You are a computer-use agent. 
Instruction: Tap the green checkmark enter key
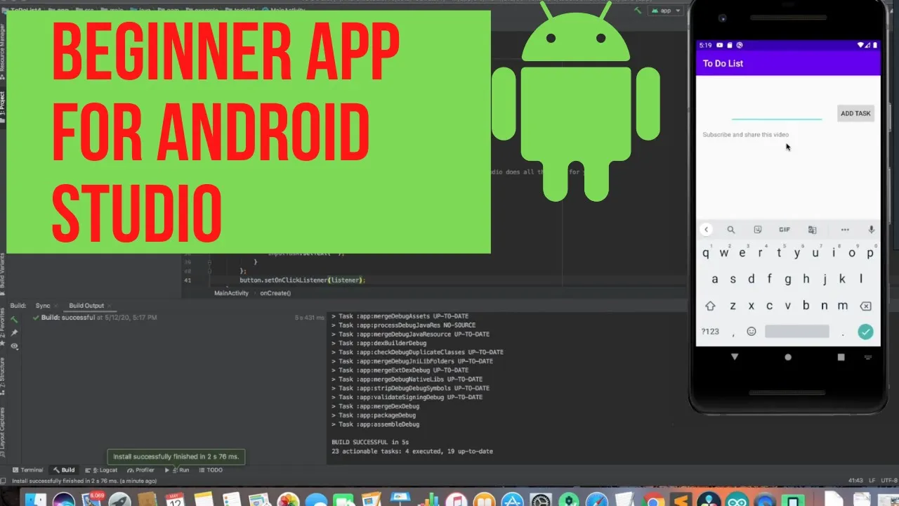866,332
